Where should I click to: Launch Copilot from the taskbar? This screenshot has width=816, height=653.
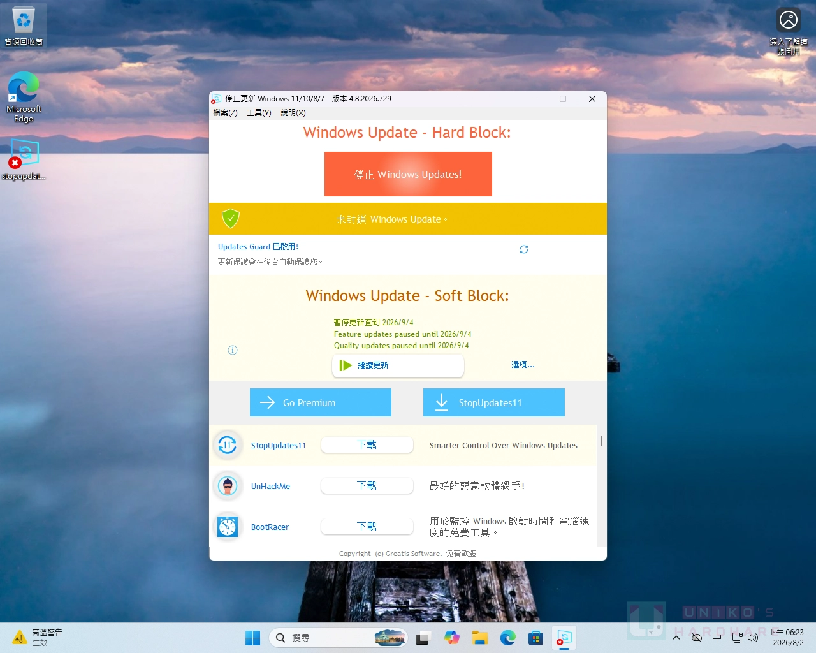[x=452, y=638]
